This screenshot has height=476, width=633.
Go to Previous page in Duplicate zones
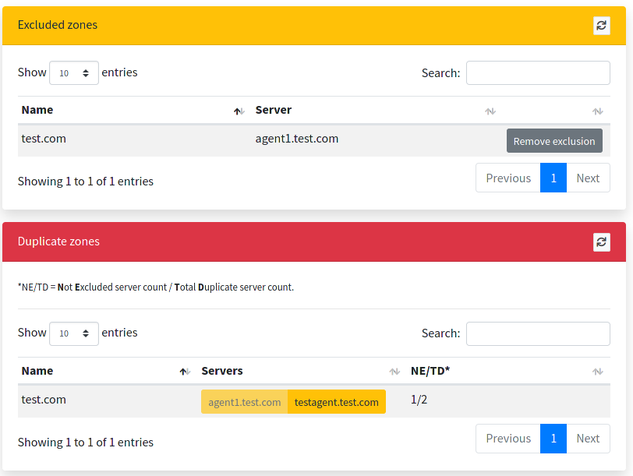click(x=508, y=438)
